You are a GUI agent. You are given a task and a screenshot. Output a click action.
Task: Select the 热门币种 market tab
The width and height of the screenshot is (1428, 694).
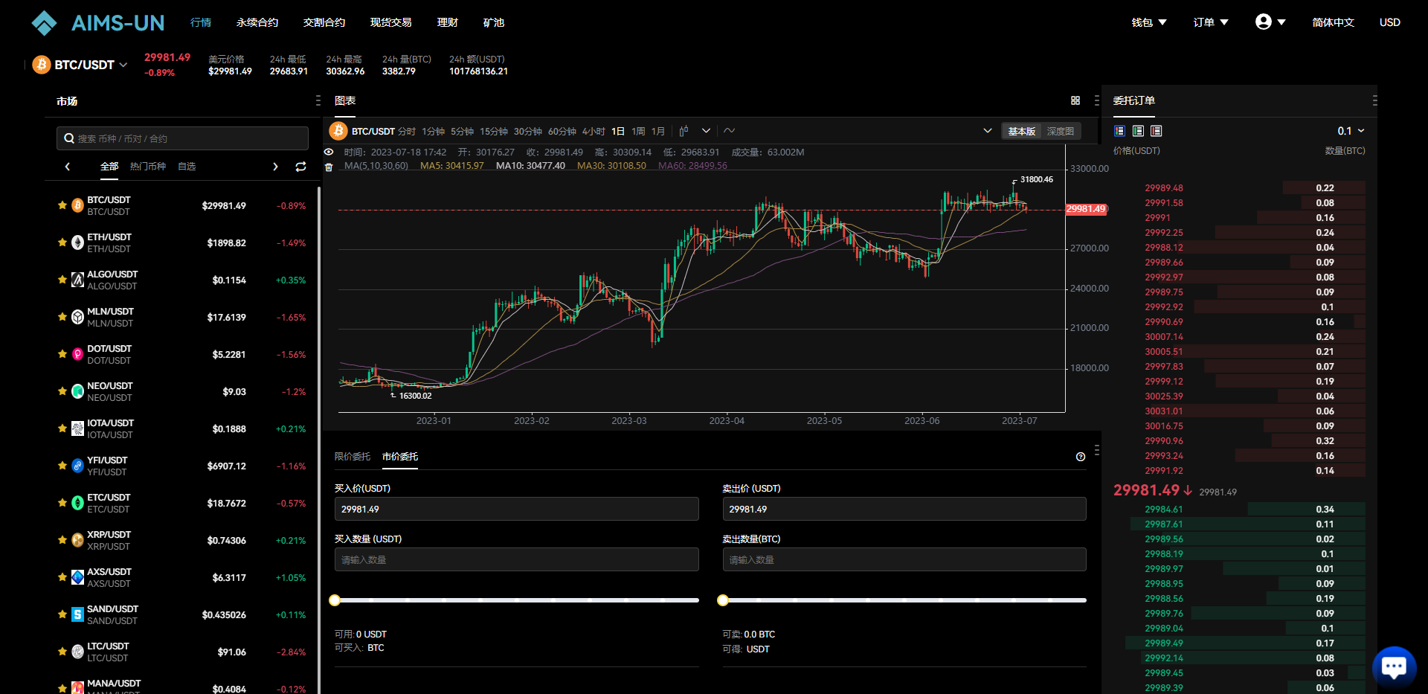pos(147,167)
